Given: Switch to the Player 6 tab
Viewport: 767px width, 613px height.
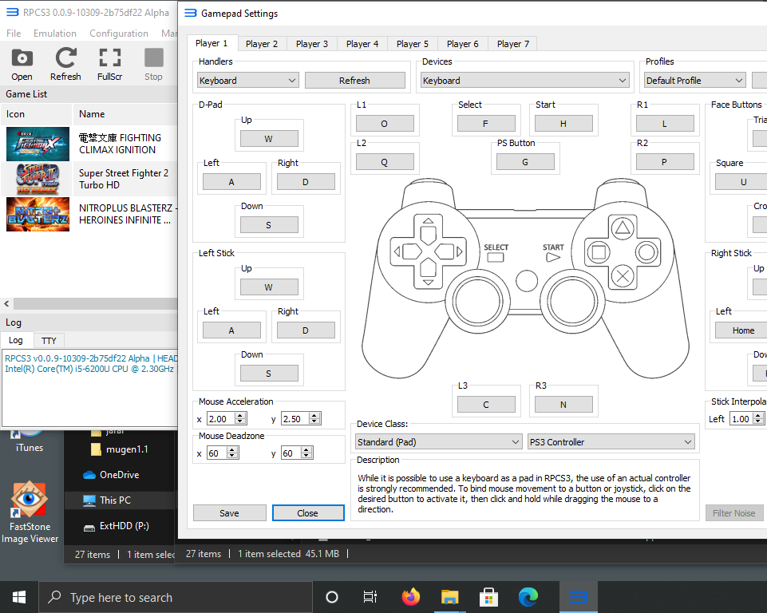Looking at the screenshot, I should point(462,44).
